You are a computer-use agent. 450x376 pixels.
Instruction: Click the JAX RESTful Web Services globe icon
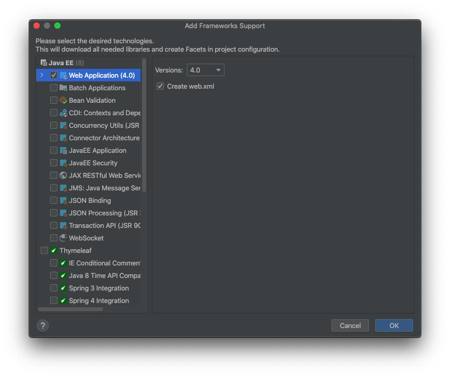(63, 175)
